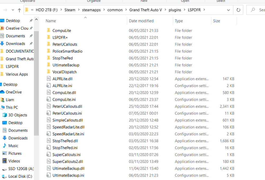
Task: Click the ALPRLite.dll file icon
Action: pos(49,79)
